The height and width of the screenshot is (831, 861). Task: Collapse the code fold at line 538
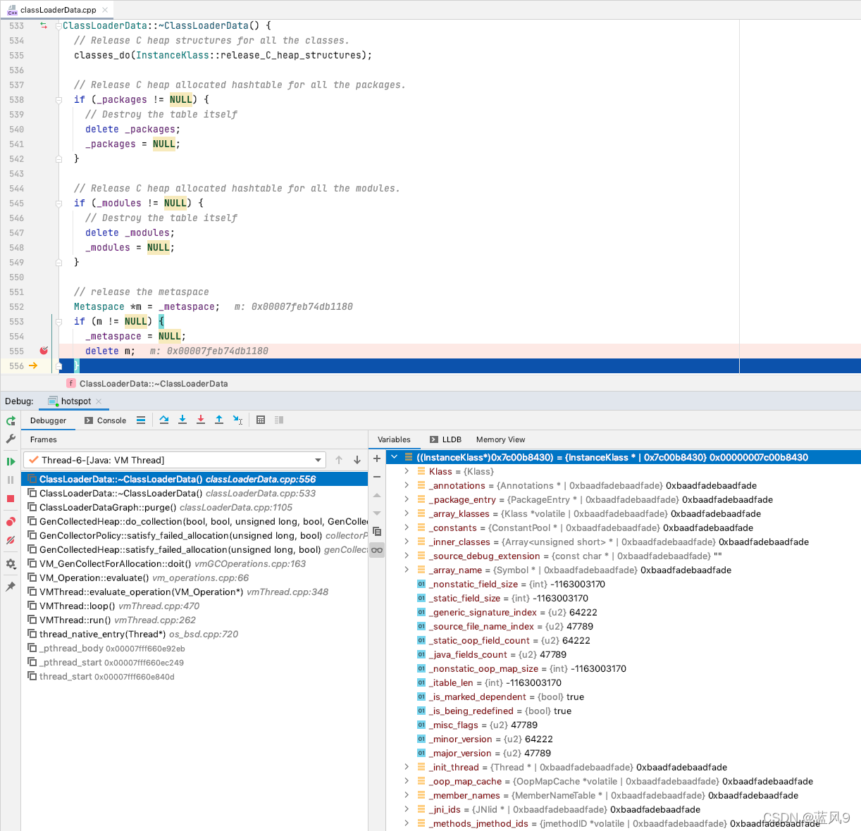coord(60,99)
